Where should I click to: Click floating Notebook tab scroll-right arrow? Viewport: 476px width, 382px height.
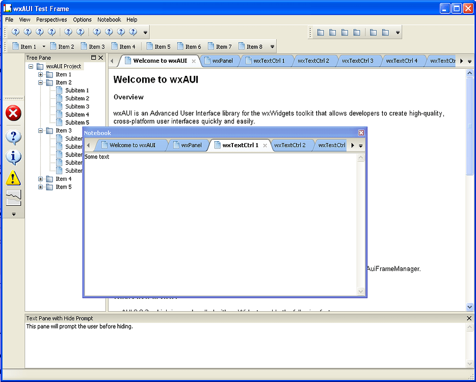point(353,145)
